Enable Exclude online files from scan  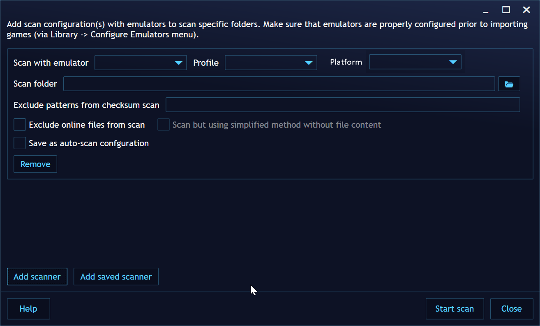point(19,124)
